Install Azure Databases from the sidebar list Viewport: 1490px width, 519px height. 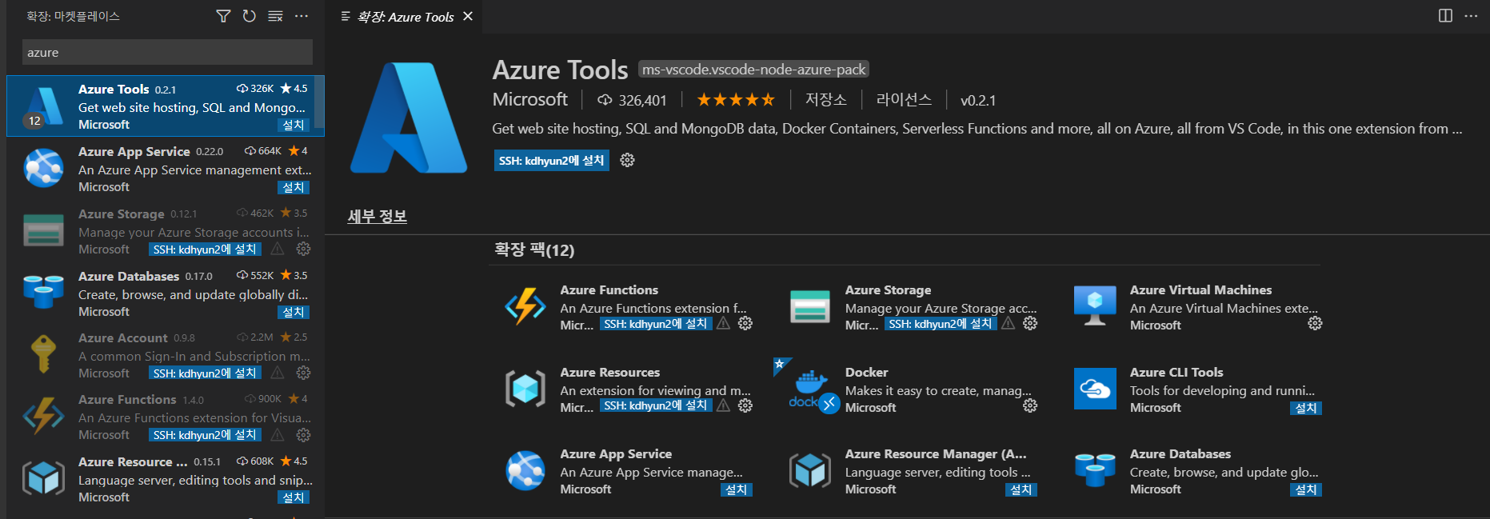pyautogui.click(x=294, y=312)
